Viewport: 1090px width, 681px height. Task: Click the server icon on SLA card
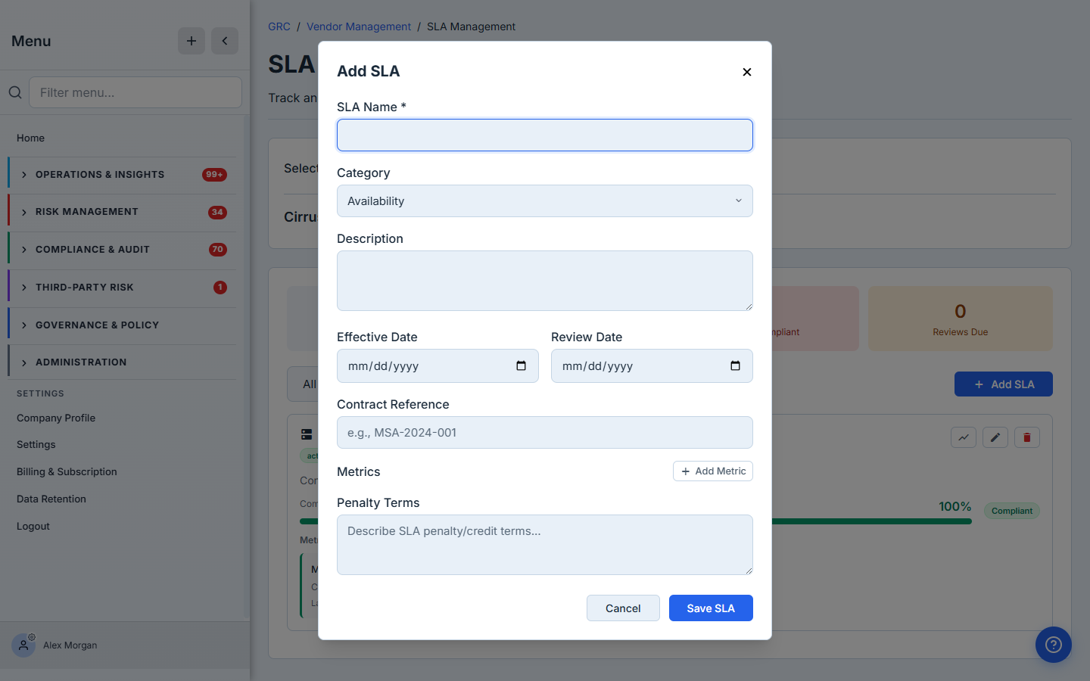tap(307, 434)
